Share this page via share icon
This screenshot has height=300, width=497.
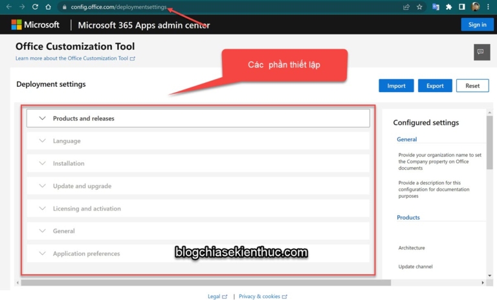[x=406, y=7]
